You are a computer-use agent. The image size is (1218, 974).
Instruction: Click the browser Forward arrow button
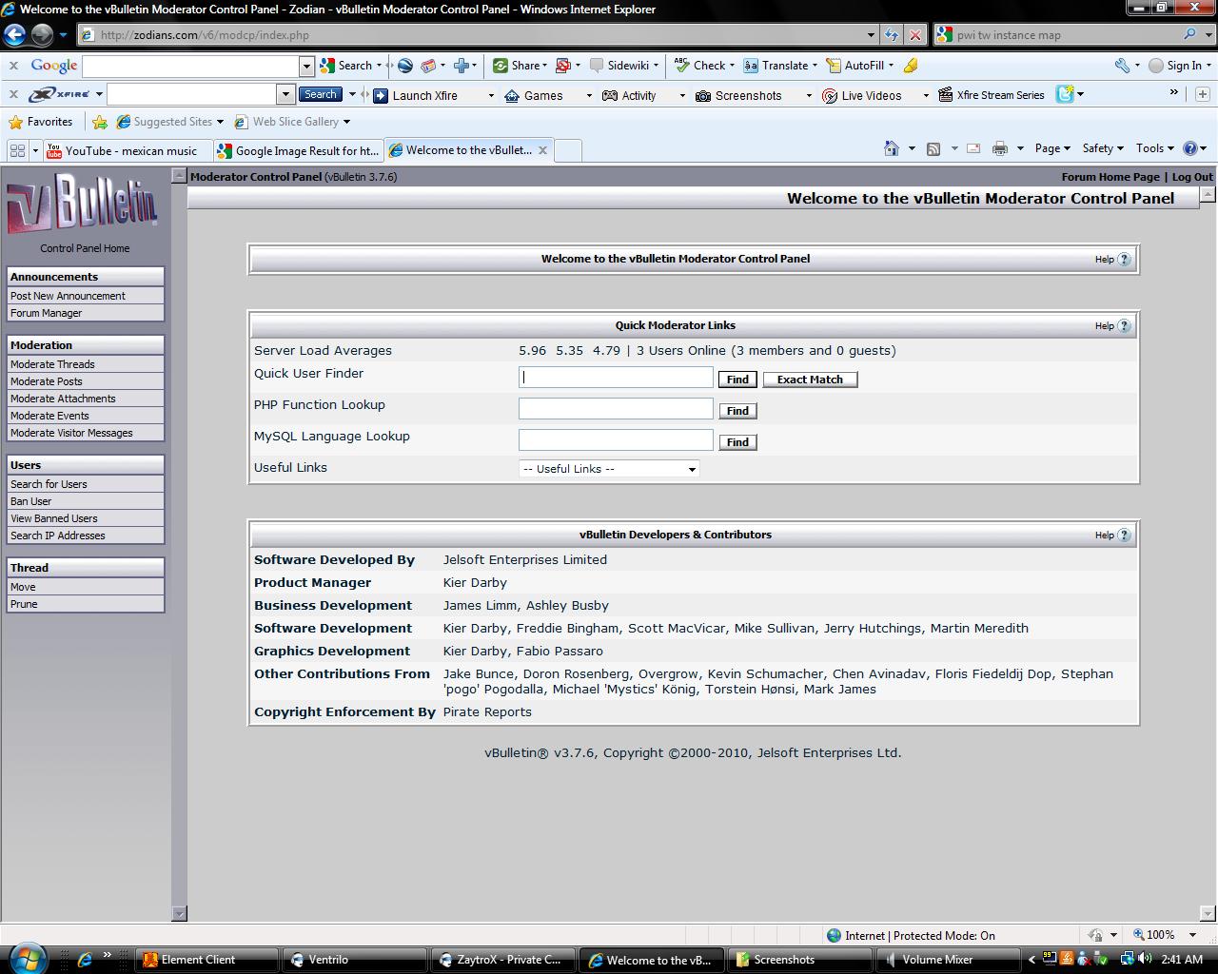[42, 35]
